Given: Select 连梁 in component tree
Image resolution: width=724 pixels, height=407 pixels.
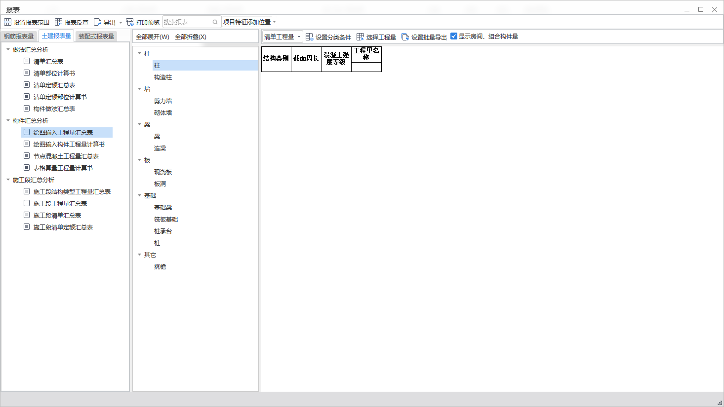Looking at the screenshot, I should coord(160,148).
